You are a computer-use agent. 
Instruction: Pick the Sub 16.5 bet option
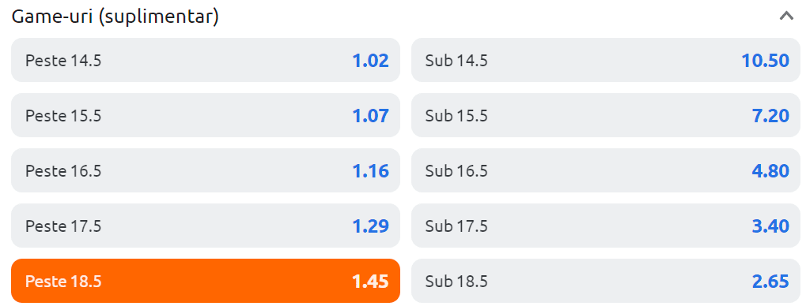click(x=606, y=170)
